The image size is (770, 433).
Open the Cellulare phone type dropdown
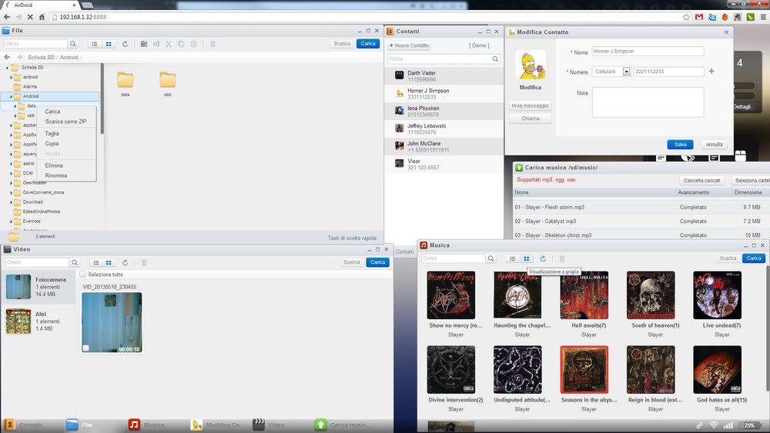[626, 72]
